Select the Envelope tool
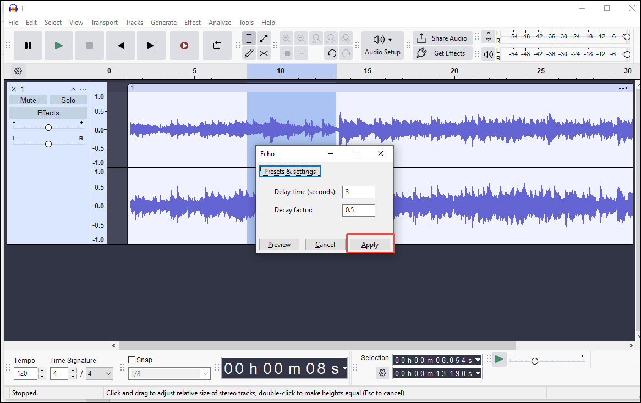The height and width of the screenshot is (403, 641). 264,38
